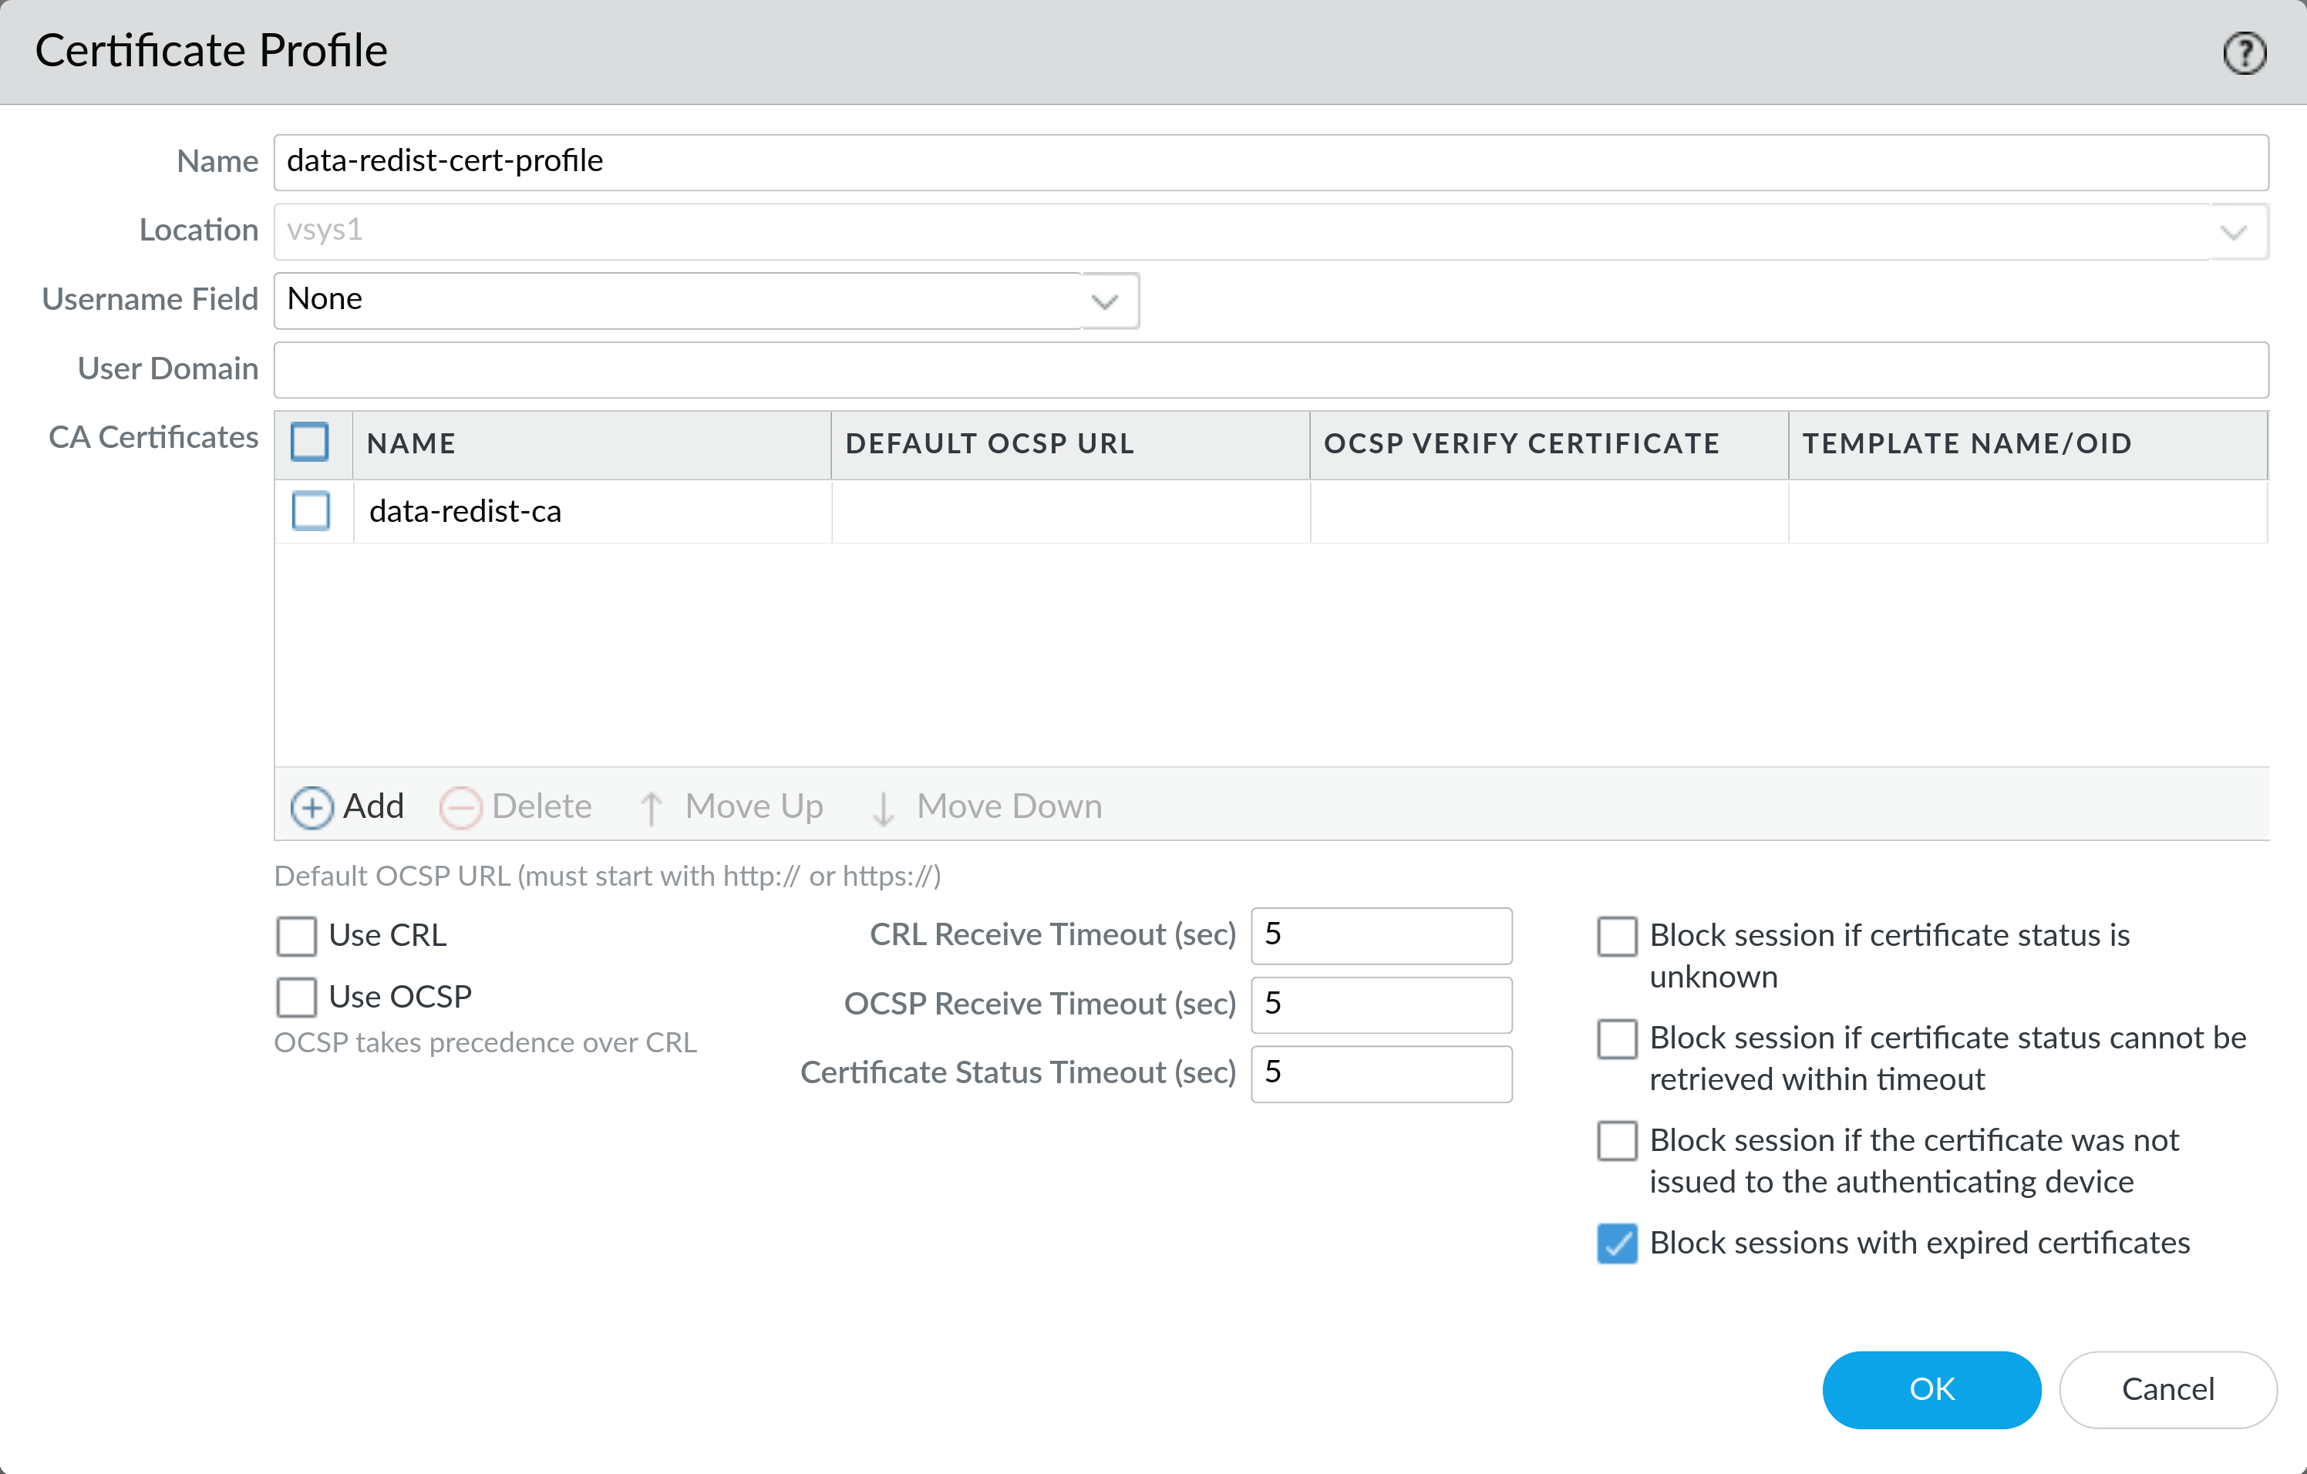Click the Delete minus icon

(x=462, y=806)
